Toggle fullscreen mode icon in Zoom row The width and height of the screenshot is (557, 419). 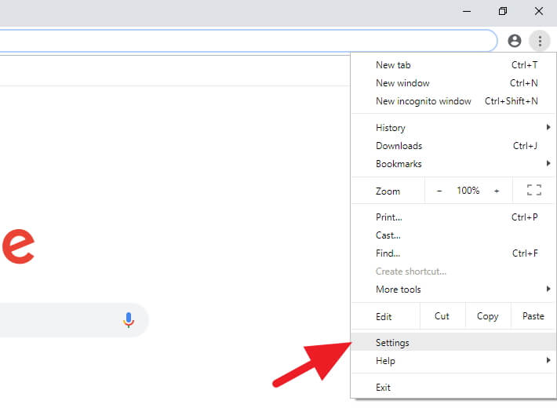534,190
